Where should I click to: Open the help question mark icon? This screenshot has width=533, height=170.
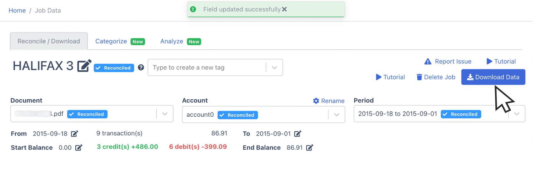(x=141, y=67)
